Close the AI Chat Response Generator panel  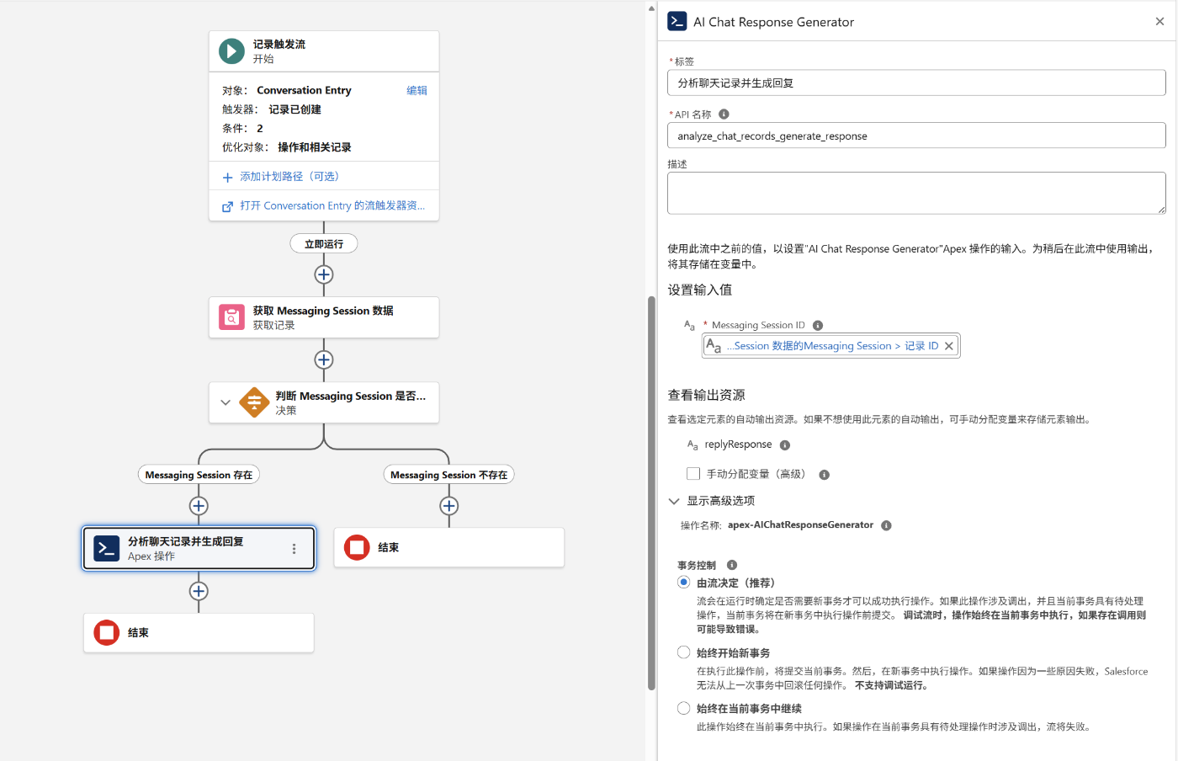tap(1159, 22)
